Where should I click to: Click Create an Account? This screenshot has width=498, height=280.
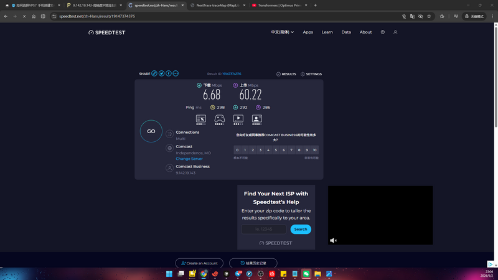coord(199,263)
